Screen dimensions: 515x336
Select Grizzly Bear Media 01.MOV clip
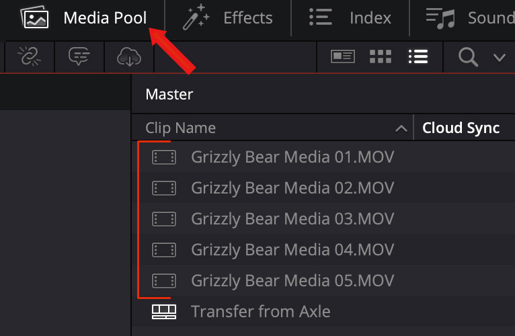pyautogui.click(x=292, y=157)
